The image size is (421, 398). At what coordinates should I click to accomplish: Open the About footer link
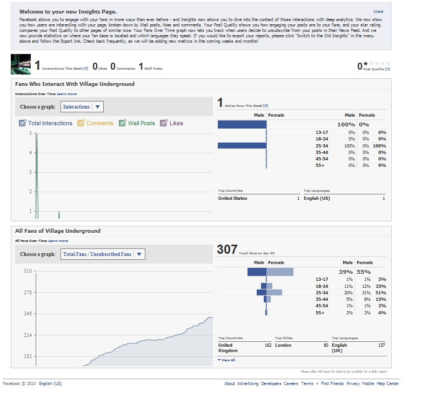point(230,383)
